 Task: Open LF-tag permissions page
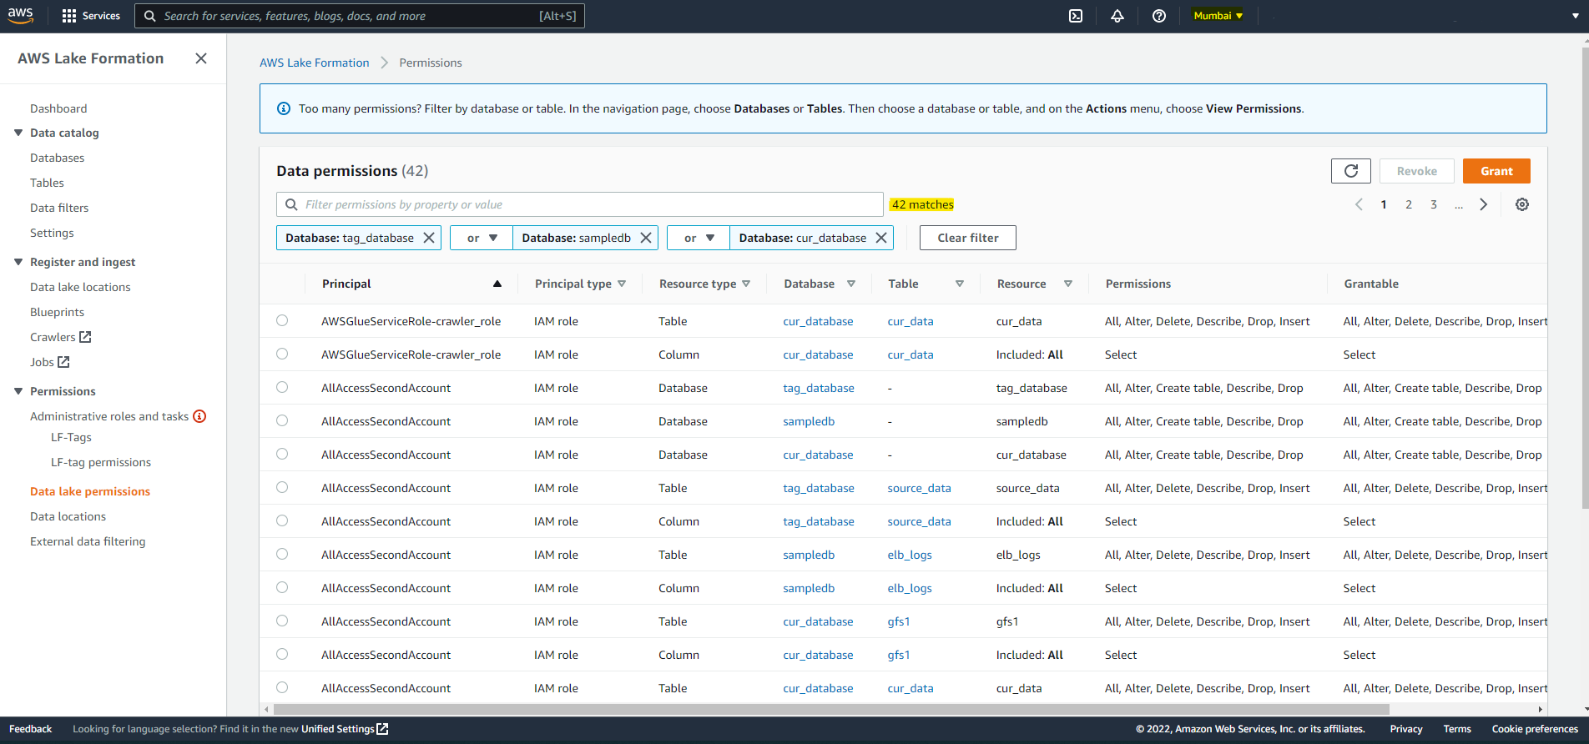click(x=101, y=462)
